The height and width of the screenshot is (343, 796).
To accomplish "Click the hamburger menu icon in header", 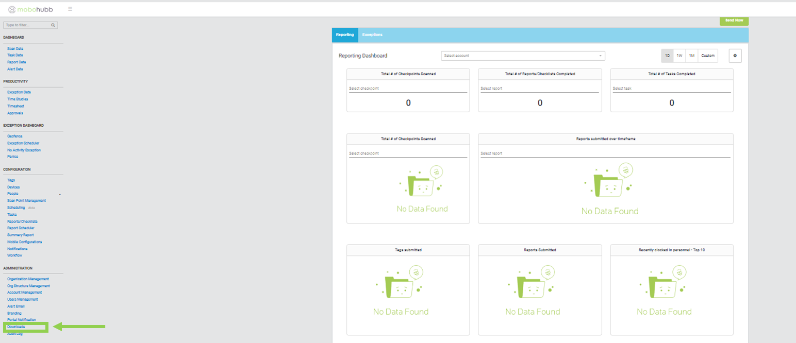I will click(70, 9).
